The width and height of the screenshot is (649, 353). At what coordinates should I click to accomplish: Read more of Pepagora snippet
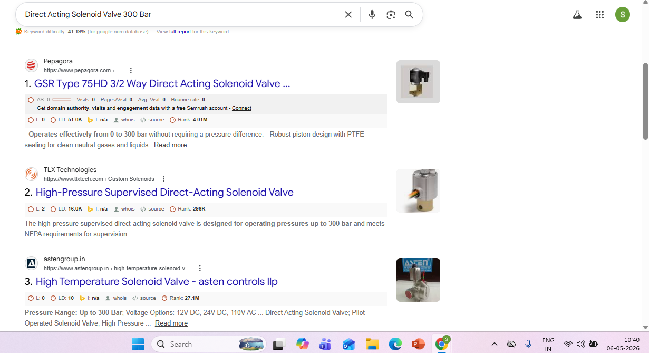pos(170,145)
